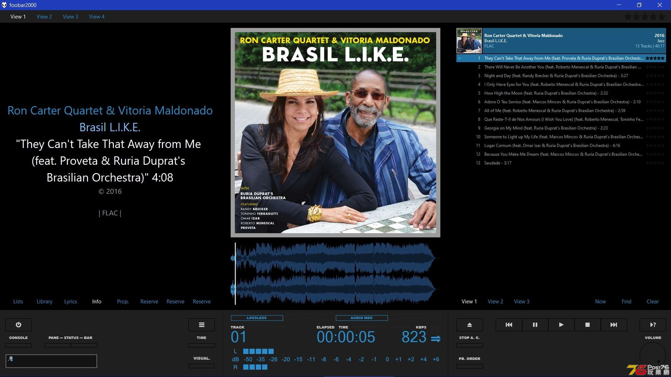Open the Library panel tab
The image size is (671, 377).
pos(44,301)
